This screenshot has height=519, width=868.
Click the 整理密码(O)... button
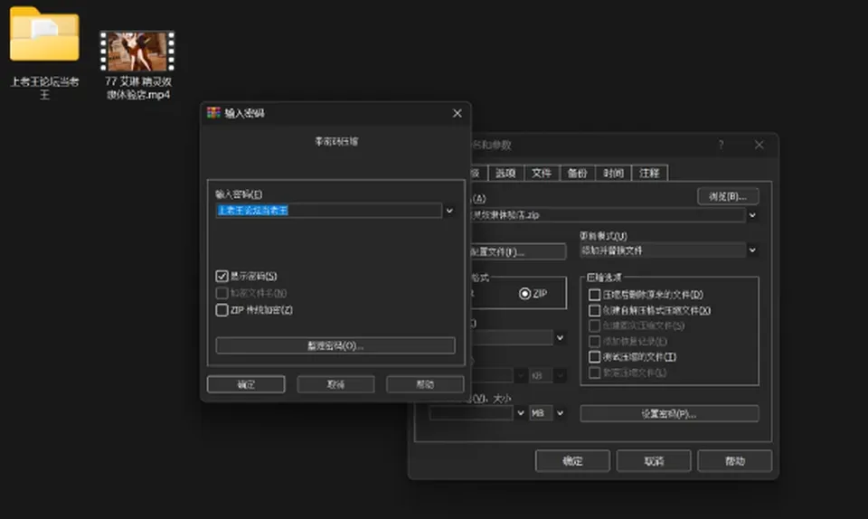tap(335, 345)
